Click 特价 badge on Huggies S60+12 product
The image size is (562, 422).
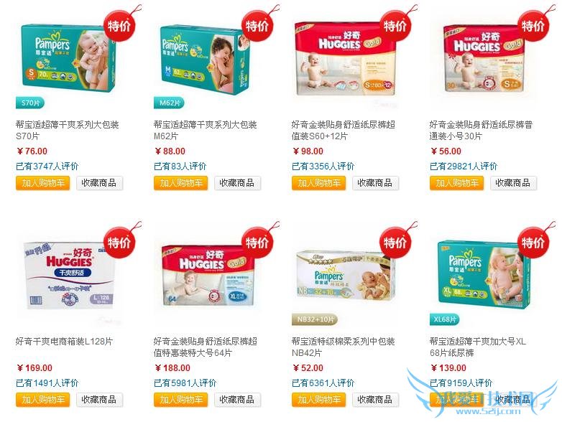coord(395,26)
